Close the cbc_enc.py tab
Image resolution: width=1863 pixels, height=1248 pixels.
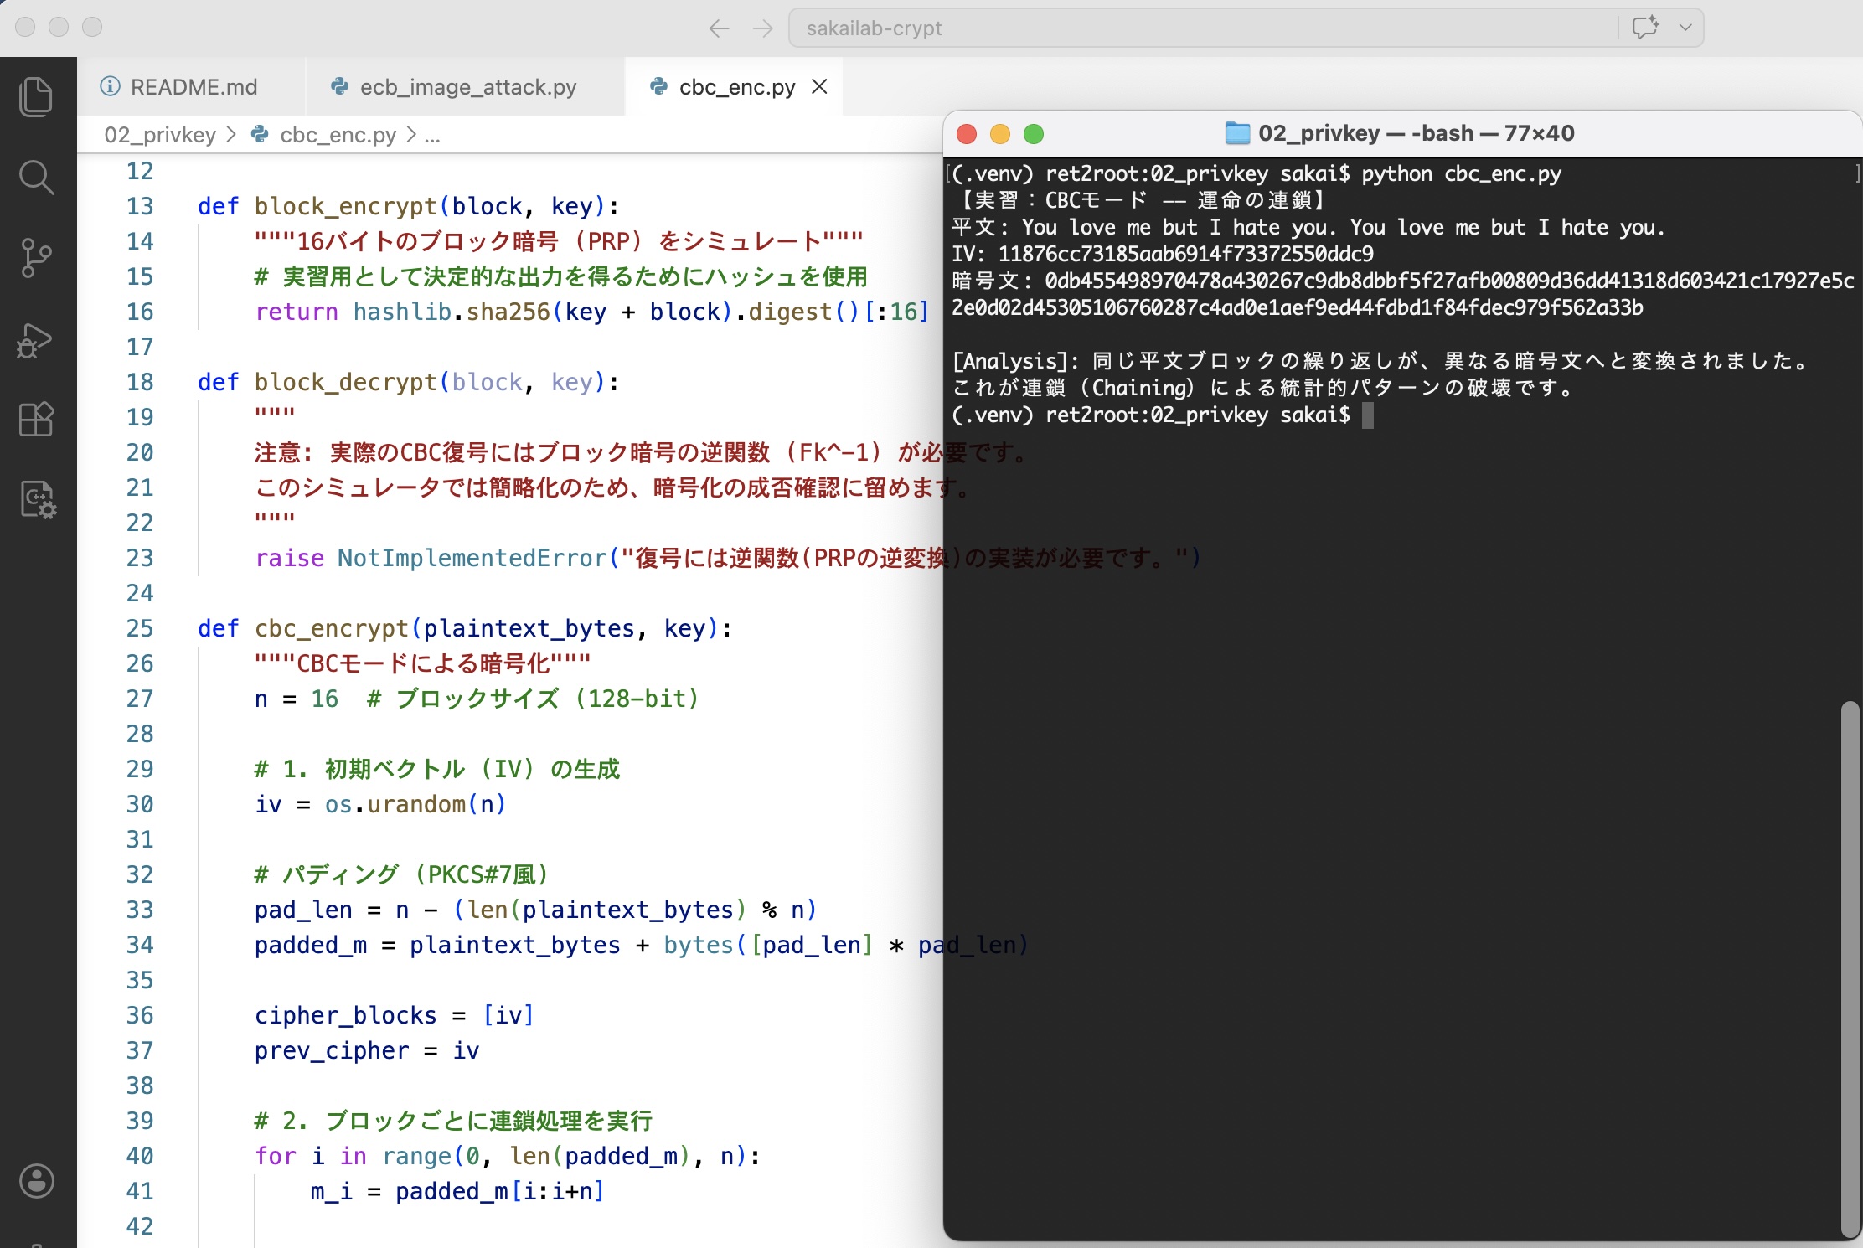pos(818,86)
